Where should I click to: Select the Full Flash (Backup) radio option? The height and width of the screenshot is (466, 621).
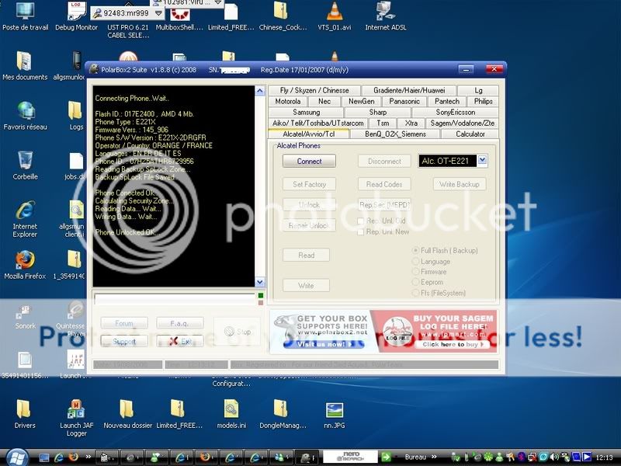(x=415, y=250)
